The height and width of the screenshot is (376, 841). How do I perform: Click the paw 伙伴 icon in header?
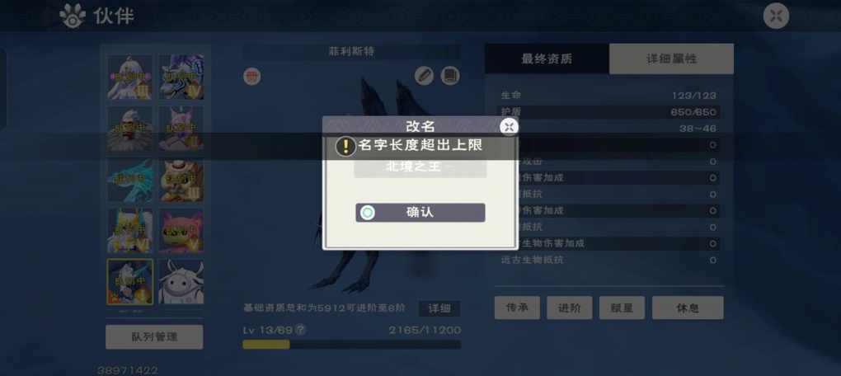point(73,16)
